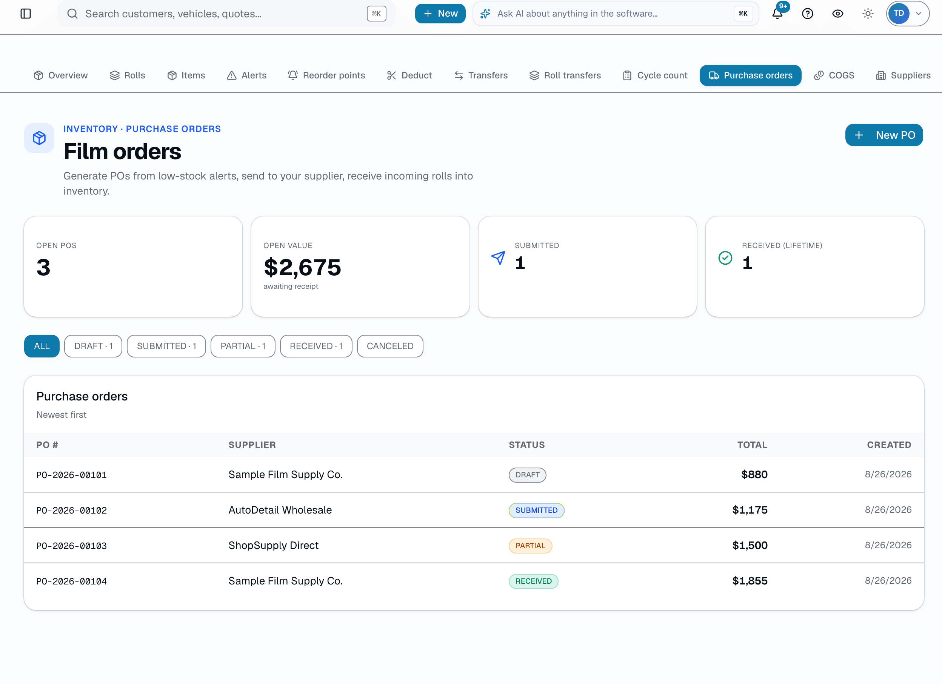Click the PARTIAL status badge

coord(530,546)
